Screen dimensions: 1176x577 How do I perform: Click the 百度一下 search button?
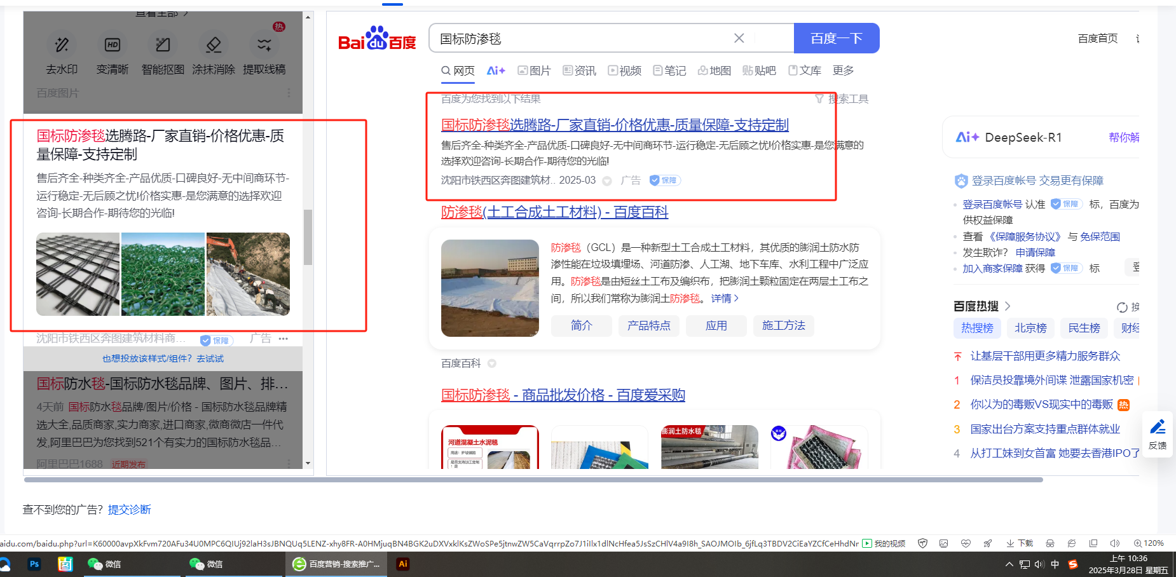point(837,38)
